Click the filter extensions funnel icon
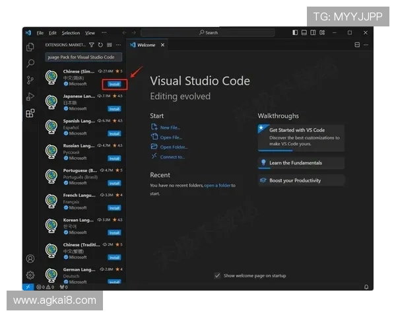Image resolution: width=396 pixels, height=317 pixels. [92, 45]
